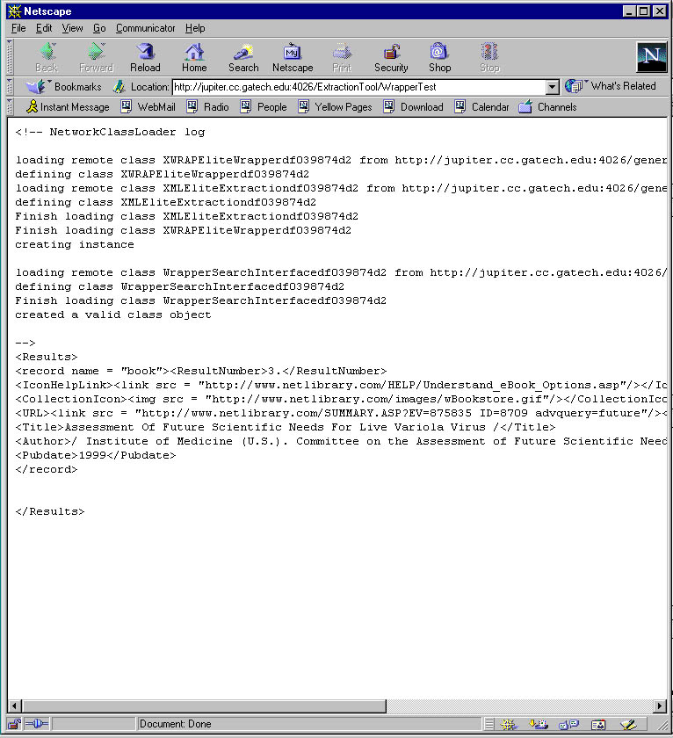Screen dimensions: 673x738
Task: Open the WebMail personal toolbar link
Action: point(148,107)
